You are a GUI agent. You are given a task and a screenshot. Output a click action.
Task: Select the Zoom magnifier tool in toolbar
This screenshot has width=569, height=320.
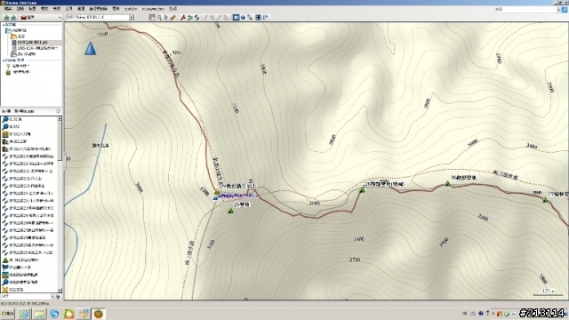pos(159,17)
